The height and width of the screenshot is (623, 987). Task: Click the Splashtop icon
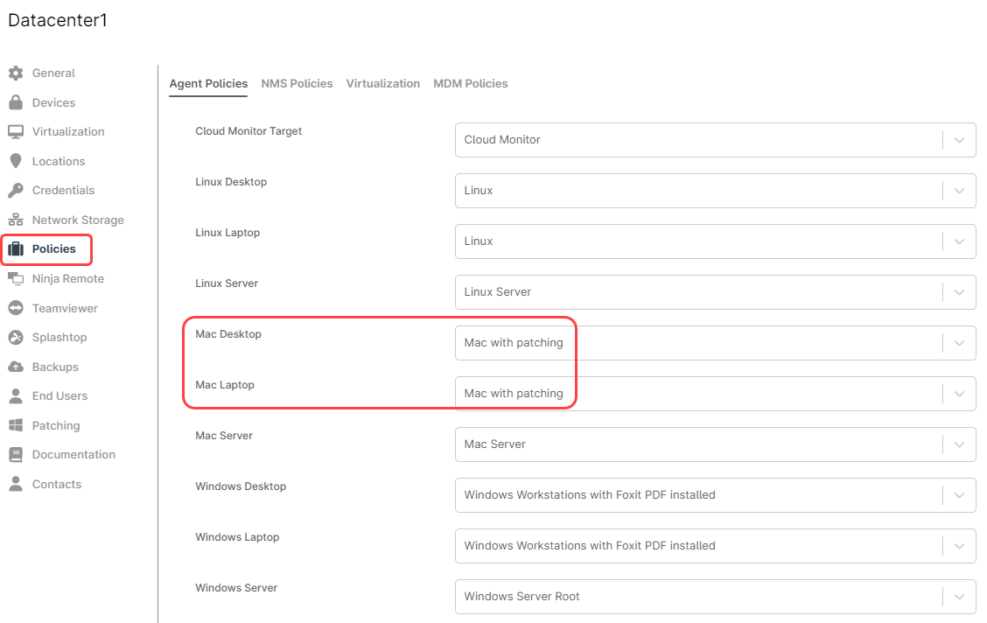pyautogui.click(x=16, y=338)
